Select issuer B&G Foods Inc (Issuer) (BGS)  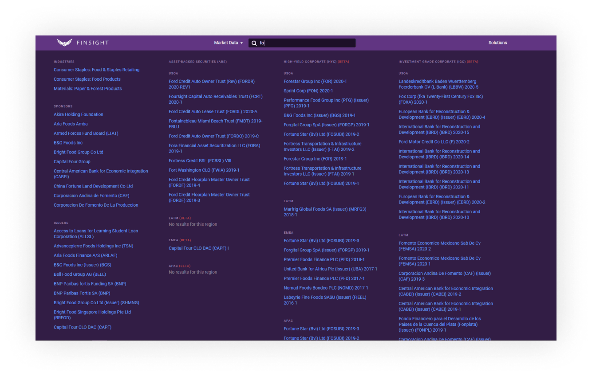tap(82, 265)
